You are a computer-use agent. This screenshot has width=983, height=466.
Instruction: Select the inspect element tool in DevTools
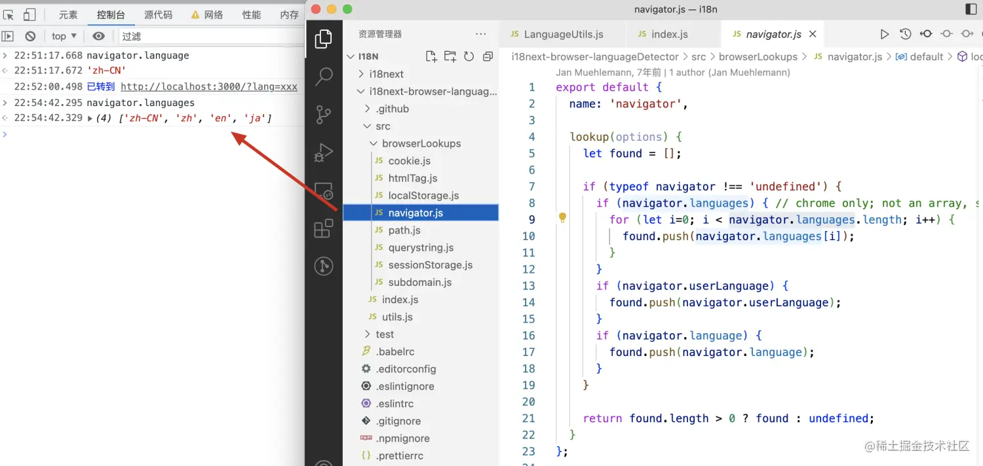[9, 14]
